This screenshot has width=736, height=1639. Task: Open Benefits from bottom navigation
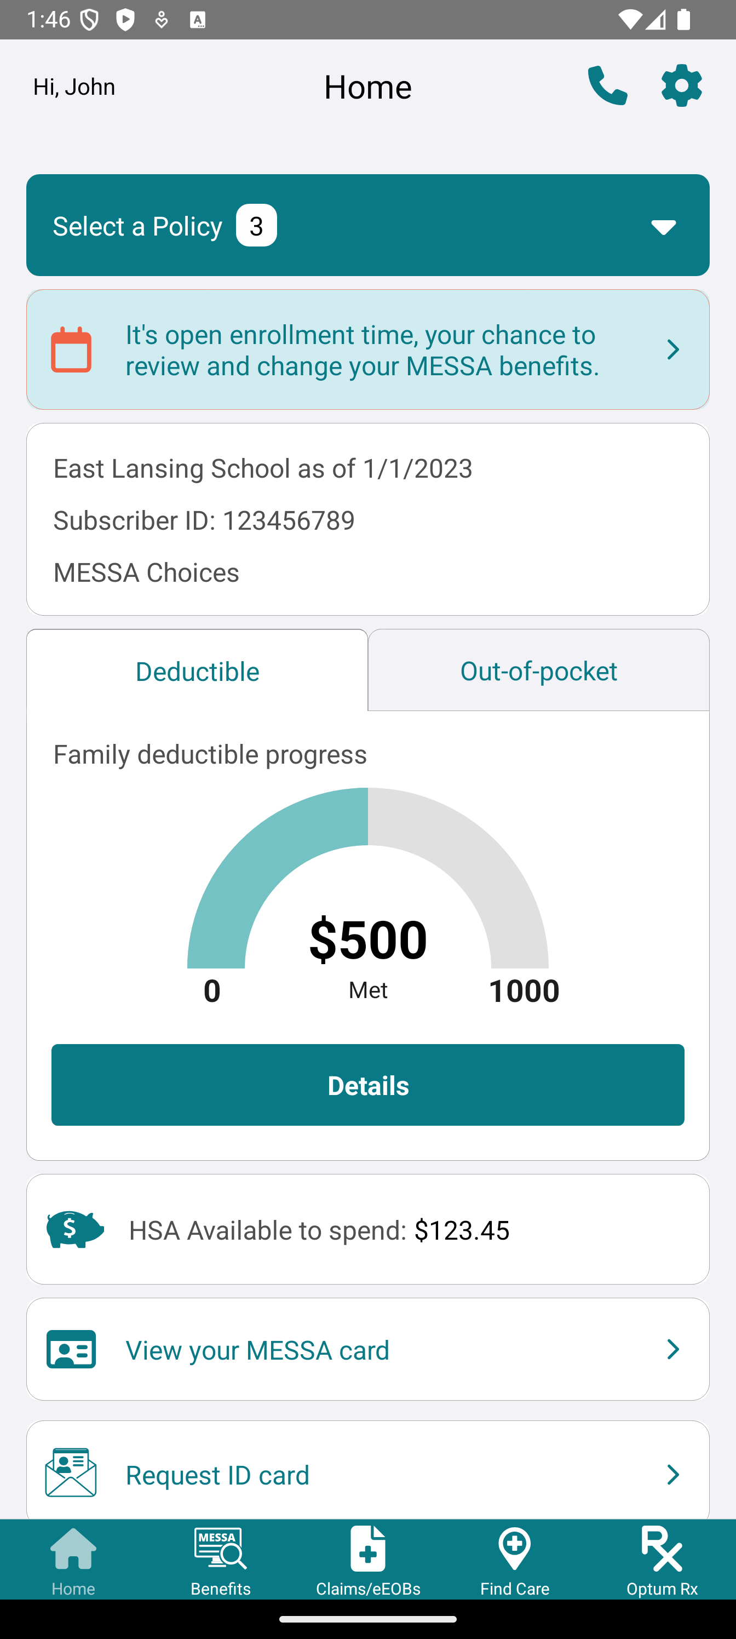click(220, 1560)
